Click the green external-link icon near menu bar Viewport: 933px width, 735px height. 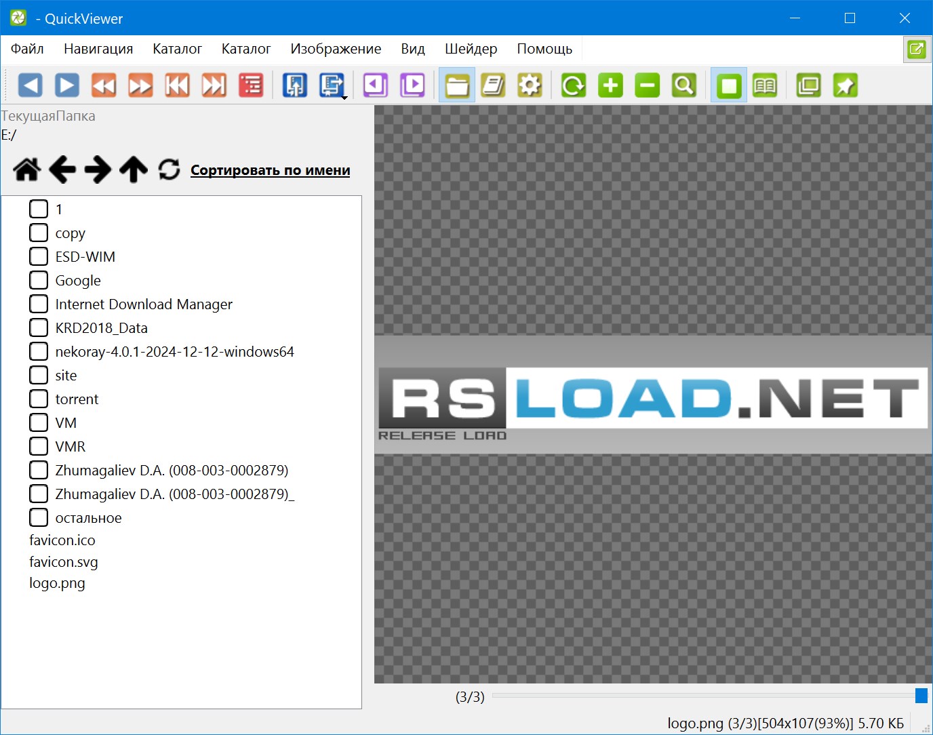[917, 49]
